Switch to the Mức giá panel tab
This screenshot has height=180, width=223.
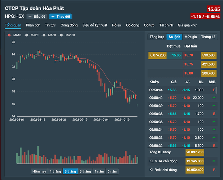coord(190,37)
